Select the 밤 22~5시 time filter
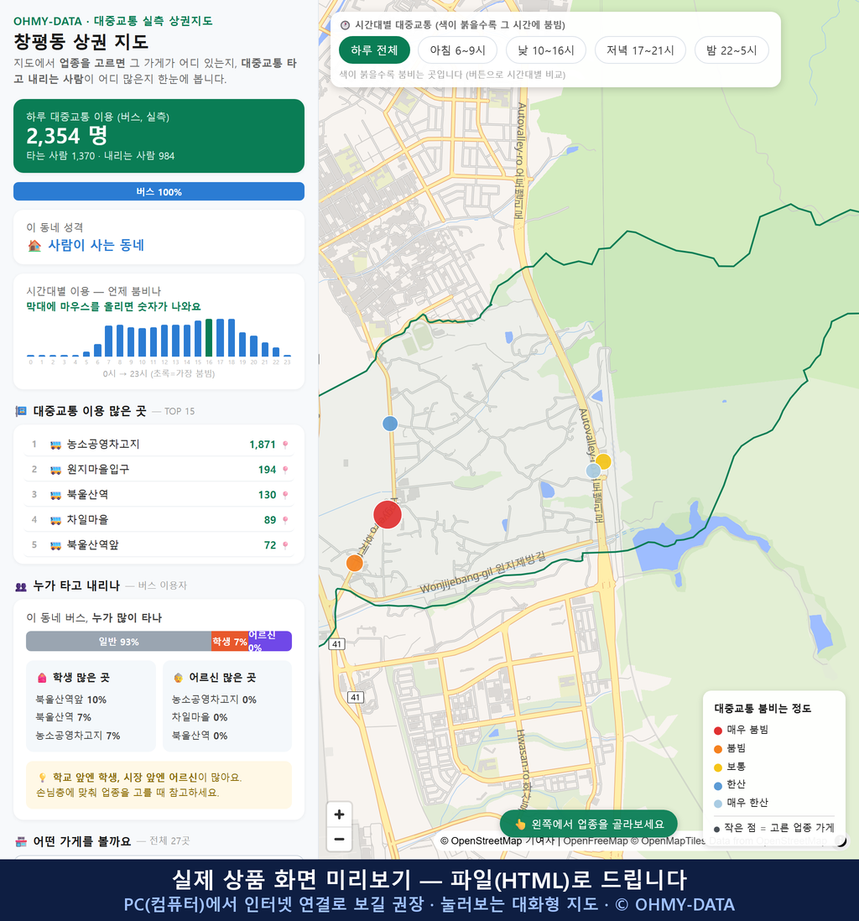 [731, 50]
